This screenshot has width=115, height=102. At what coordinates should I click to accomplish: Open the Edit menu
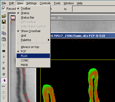click(11, 3)
